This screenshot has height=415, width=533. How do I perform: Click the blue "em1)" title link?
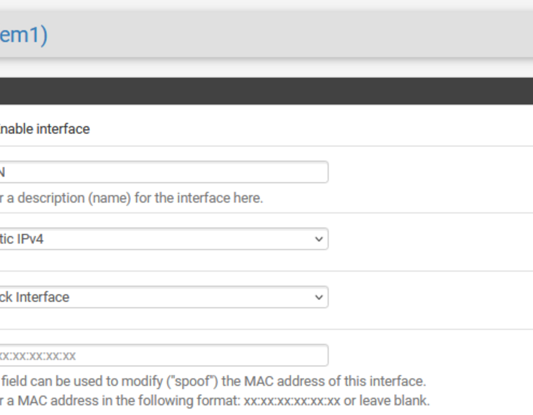(24, 35)
